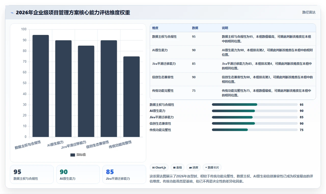Click the page title 2026年企业级项目管理方案
Viewport: 326px width, 194px height.
tap(73, 12)
